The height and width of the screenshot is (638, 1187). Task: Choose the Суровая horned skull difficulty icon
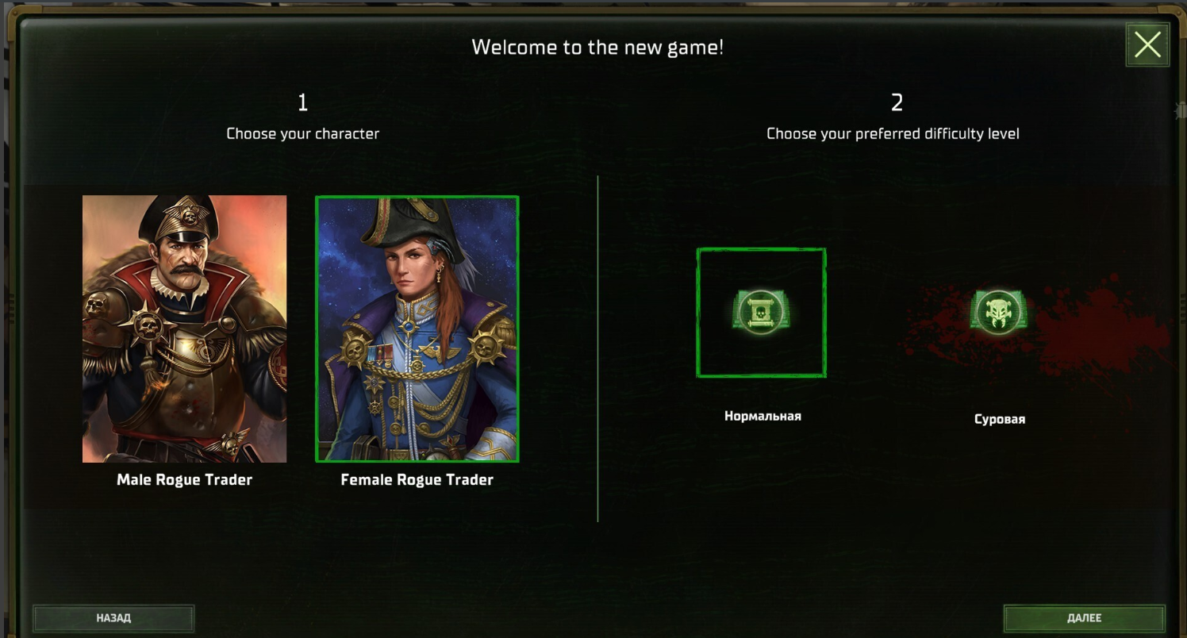pyautogui.click(x=998, y=310)
